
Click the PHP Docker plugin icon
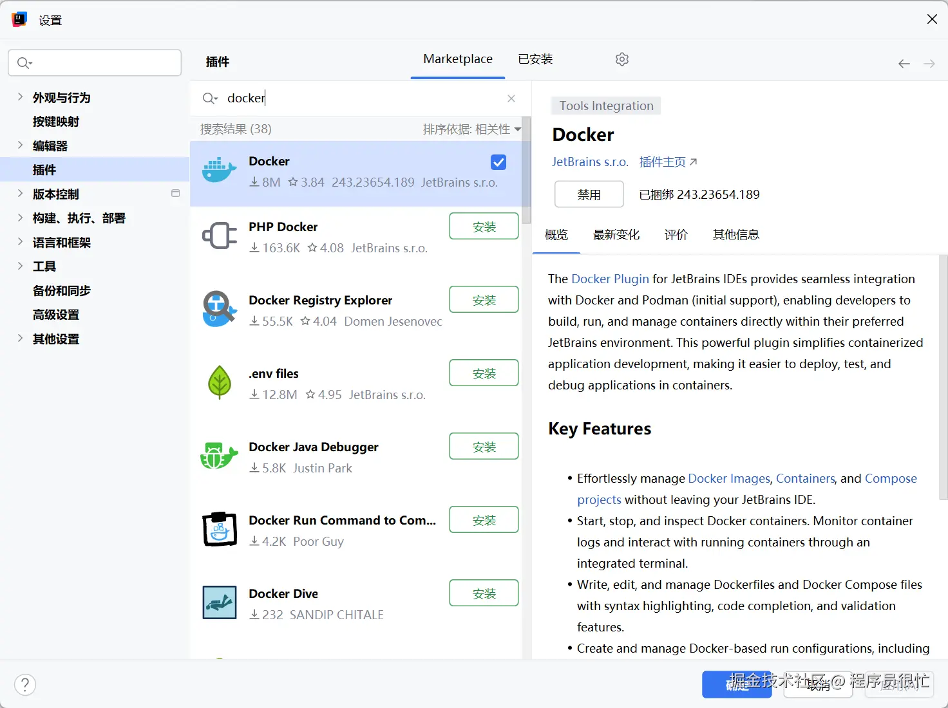click(x=219, y=236)
